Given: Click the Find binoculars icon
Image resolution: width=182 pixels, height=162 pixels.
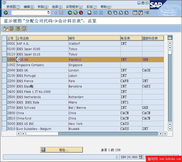Looking at the screenshot, I should click(x=95, y=13).
